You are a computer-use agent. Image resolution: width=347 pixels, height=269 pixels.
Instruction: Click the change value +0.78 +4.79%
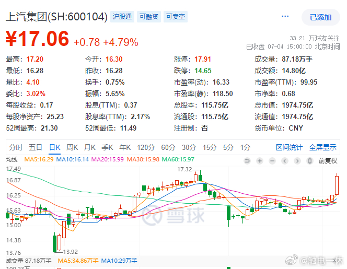[106, 42]
